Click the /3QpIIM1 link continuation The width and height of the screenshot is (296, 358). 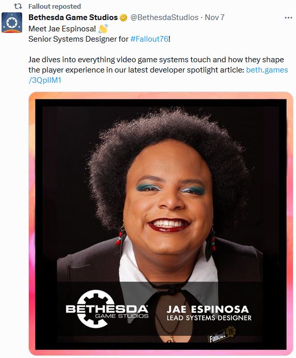pos(45,80)
